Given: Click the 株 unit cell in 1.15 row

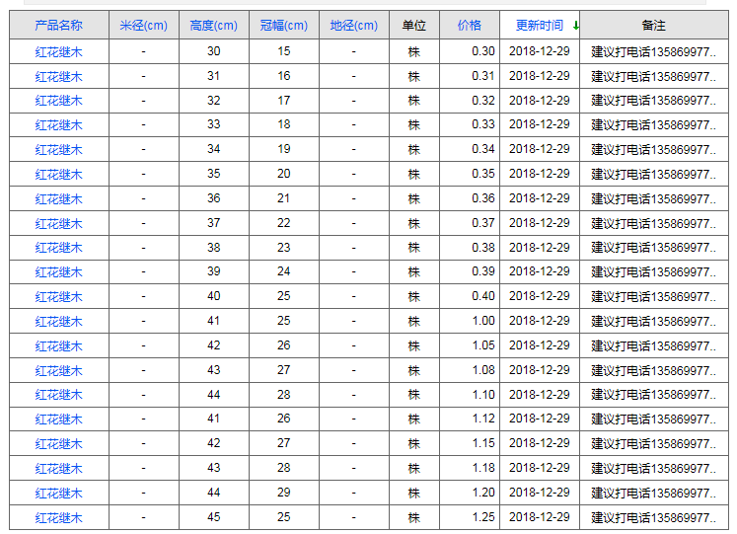Looking at the screenshot, I should [414, 444].
